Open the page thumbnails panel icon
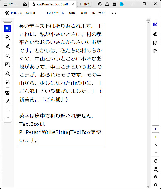The image size is (161, 189). tap(155, 51)
